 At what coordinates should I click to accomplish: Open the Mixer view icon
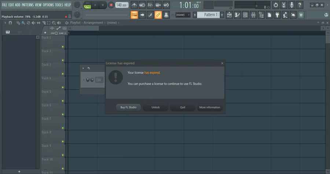pyautogui.click(x=253, y=15)
